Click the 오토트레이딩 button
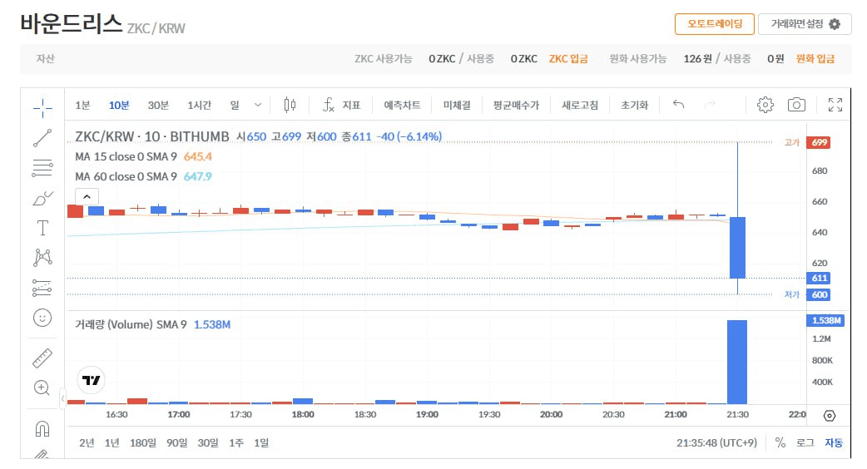The image size is (867, 469). [714, 24]
